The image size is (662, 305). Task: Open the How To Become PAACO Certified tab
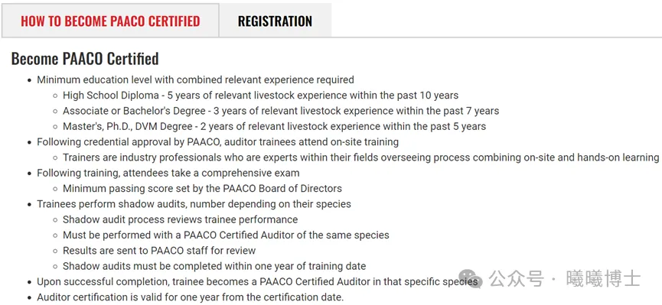110,21
